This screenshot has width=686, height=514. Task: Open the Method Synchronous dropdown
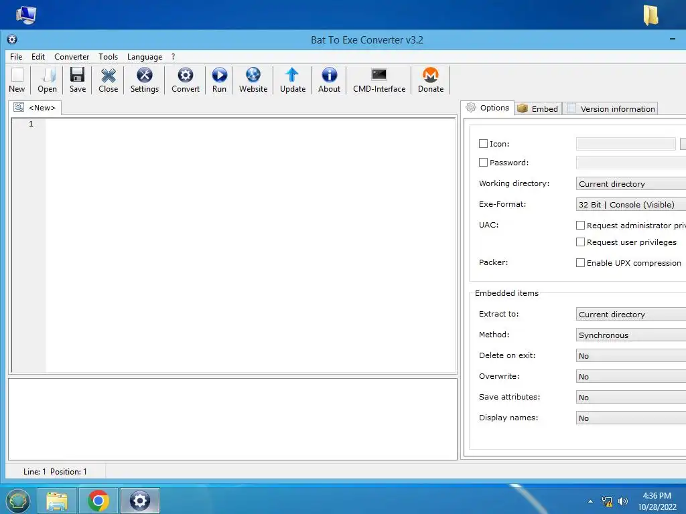point(631,335)
